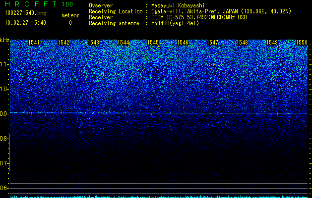Click the 1548 time marker
Viewport: 312px width, 198px height.
tap(243, 43)
